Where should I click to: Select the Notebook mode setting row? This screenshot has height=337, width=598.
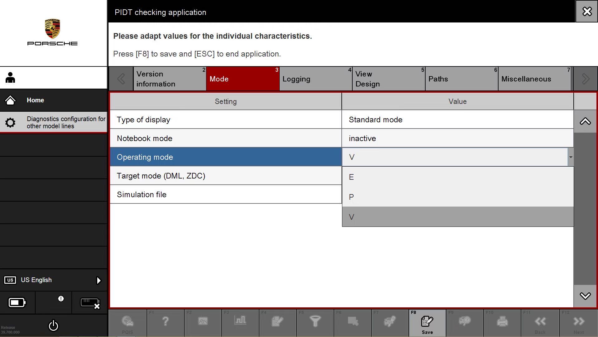click(226, 138)
